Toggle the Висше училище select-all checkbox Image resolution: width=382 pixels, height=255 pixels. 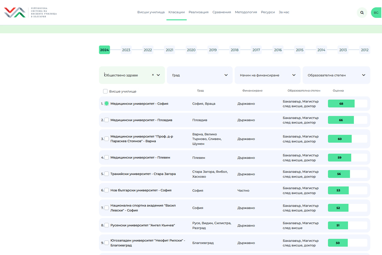pos(105,91)
